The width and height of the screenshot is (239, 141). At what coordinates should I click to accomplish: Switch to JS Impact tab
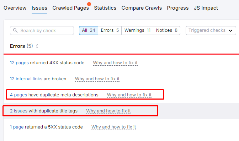[206, 8]
